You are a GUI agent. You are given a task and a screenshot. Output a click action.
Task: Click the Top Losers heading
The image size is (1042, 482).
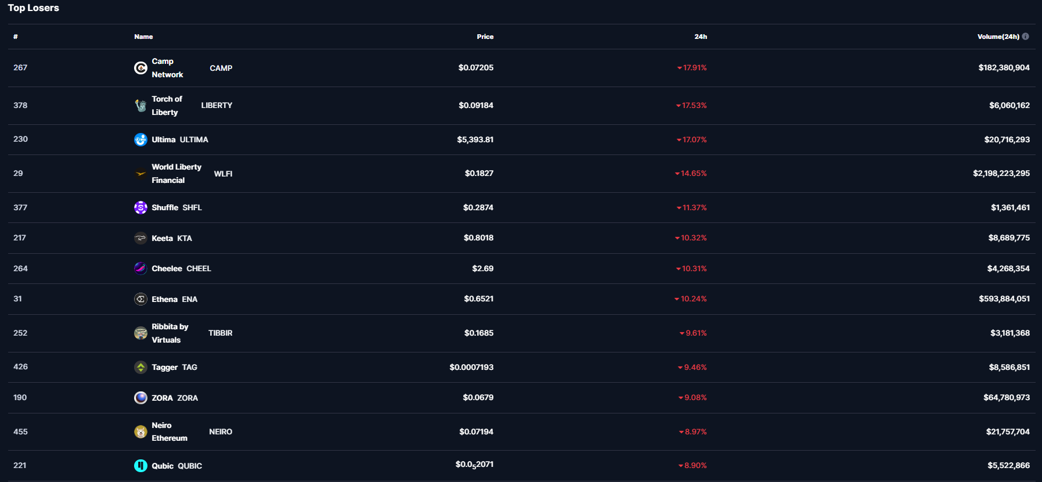tap(34, 8)
